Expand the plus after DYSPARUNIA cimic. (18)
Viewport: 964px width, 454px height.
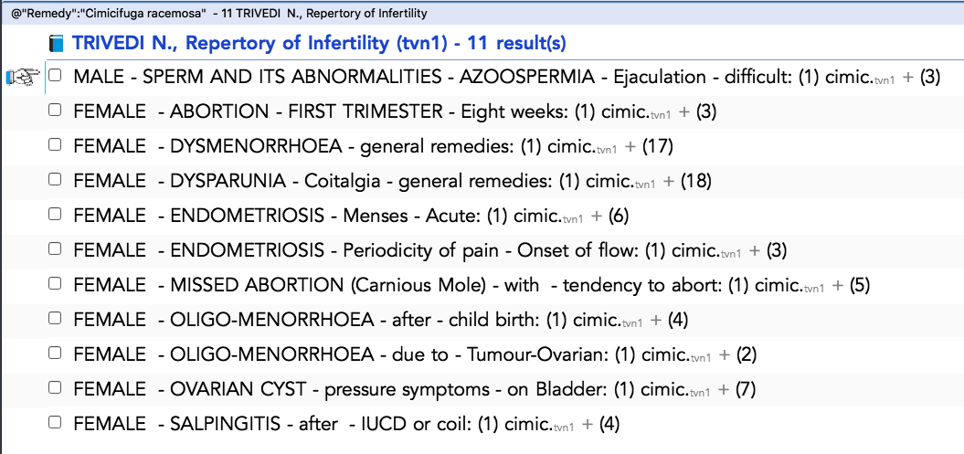pyautogui.click(x=668, y=181)
